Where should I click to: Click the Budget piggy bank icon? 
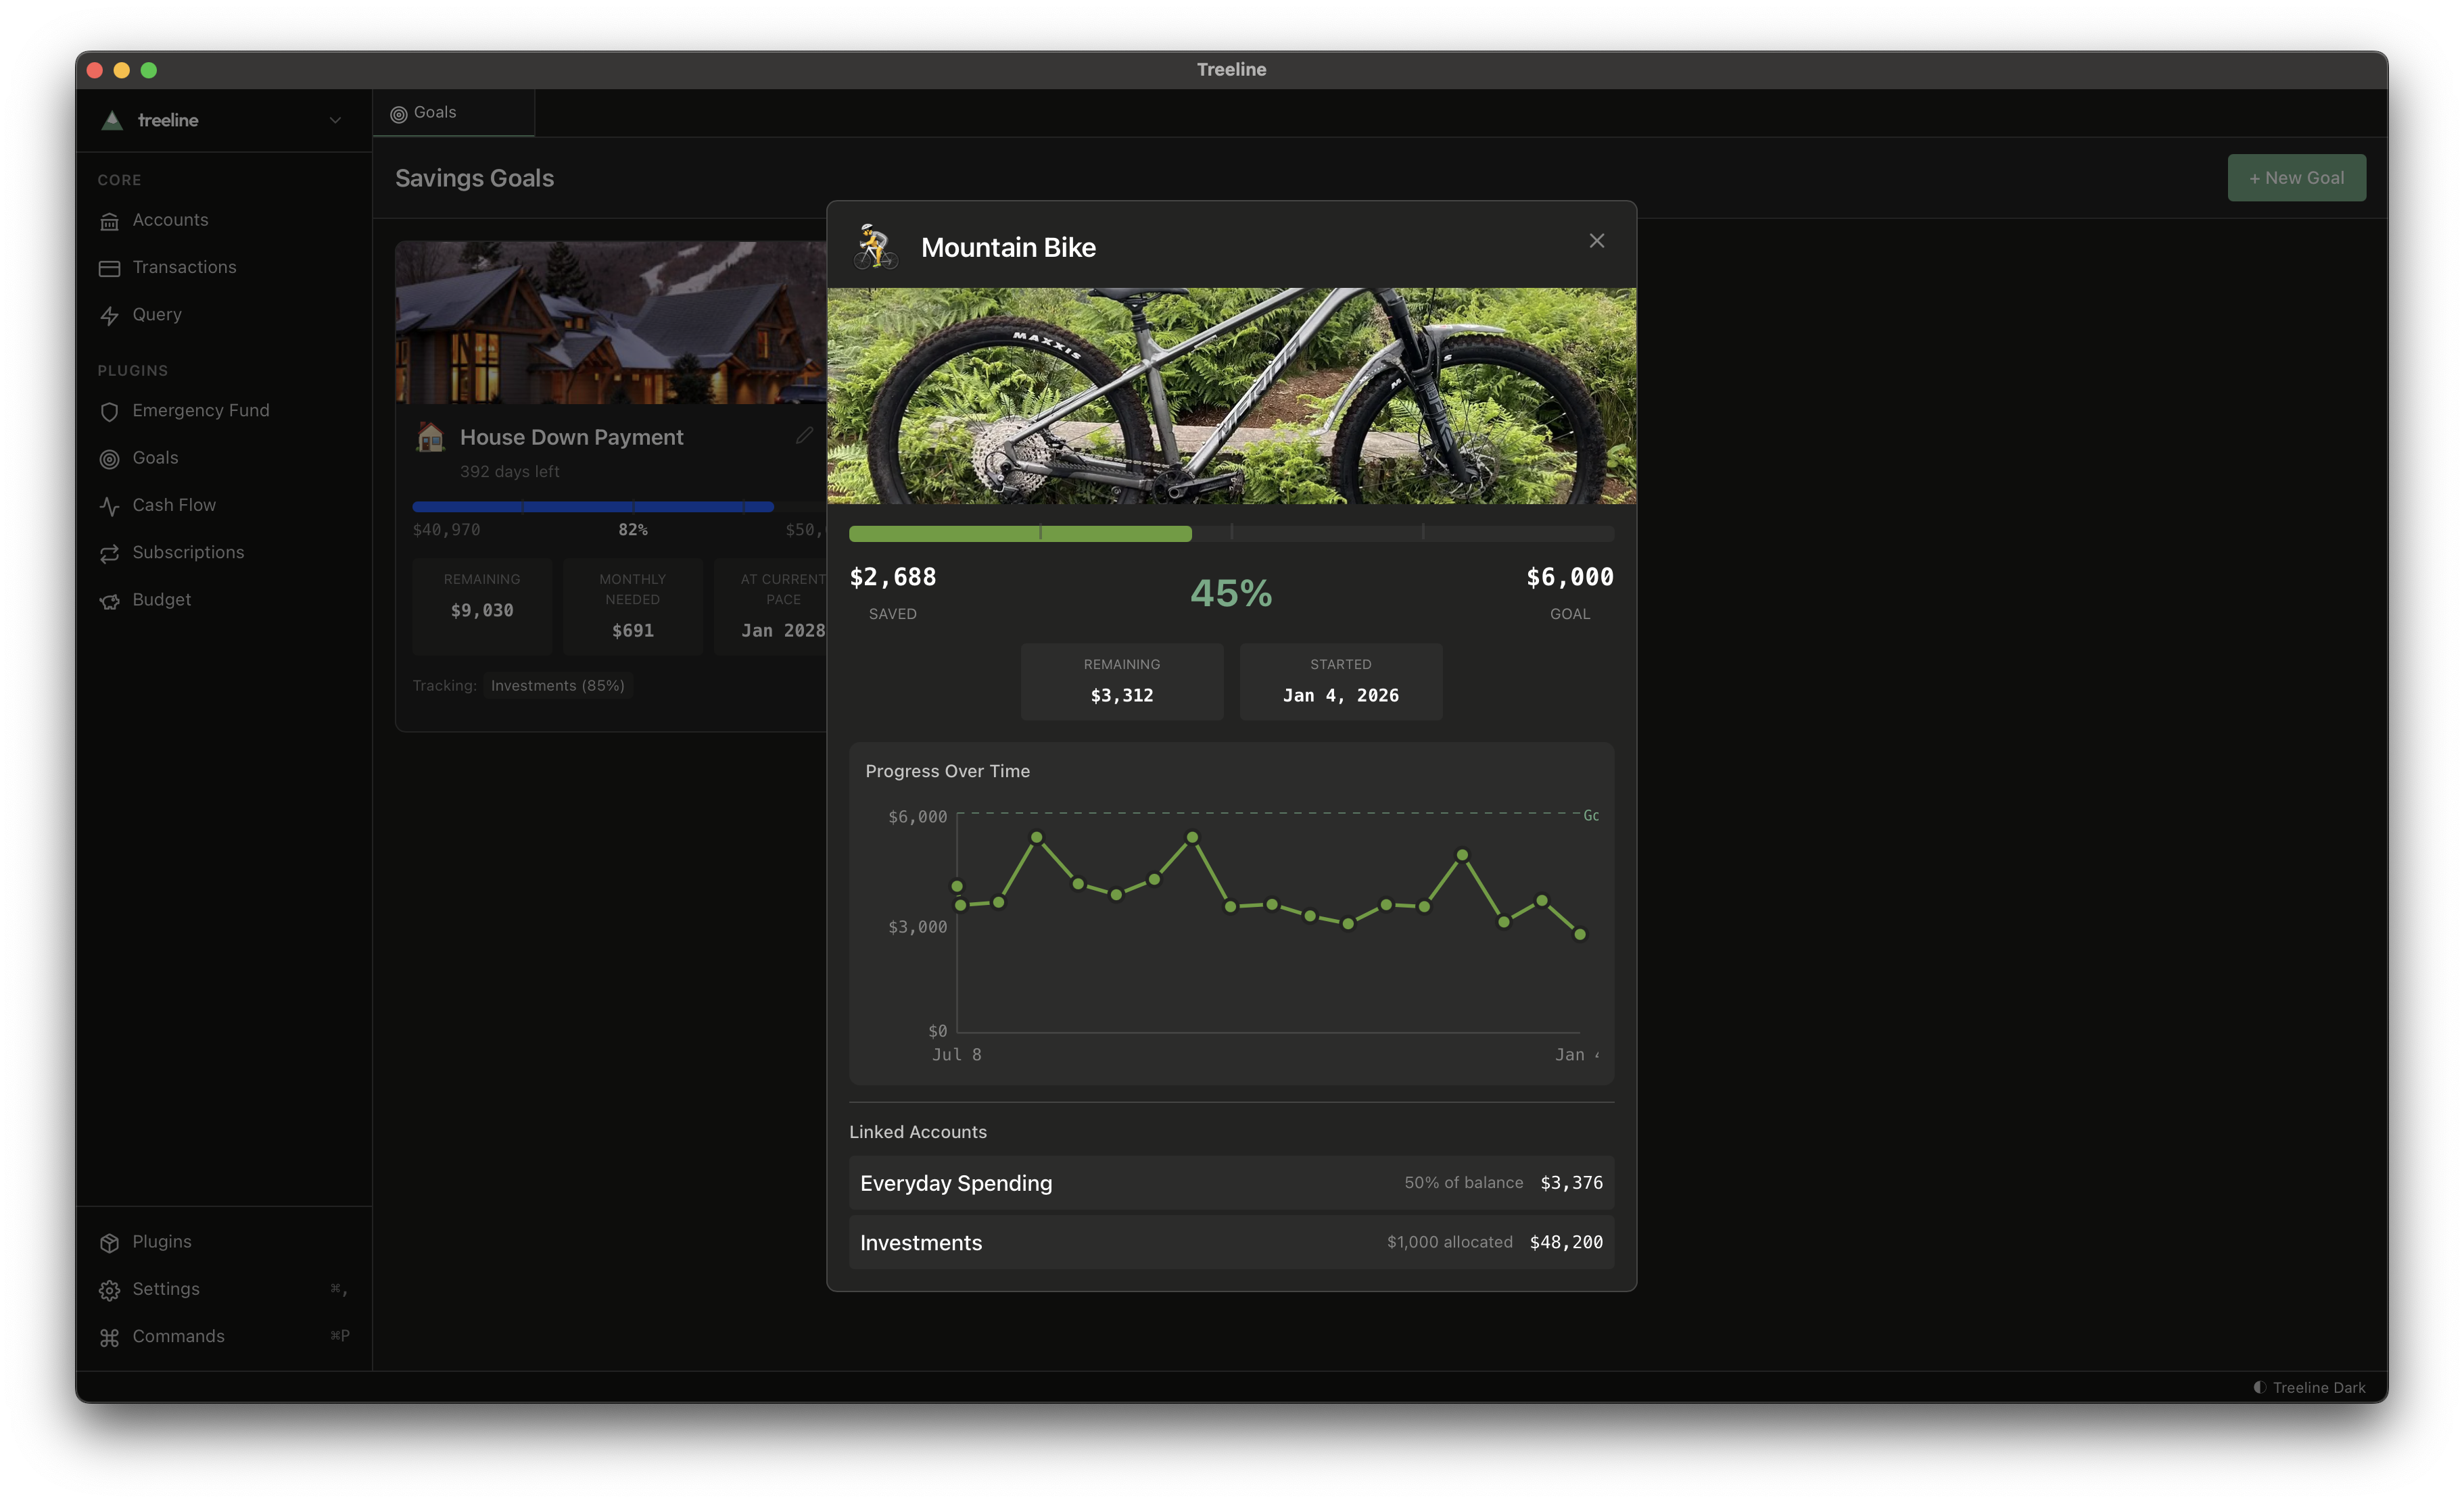109,601
